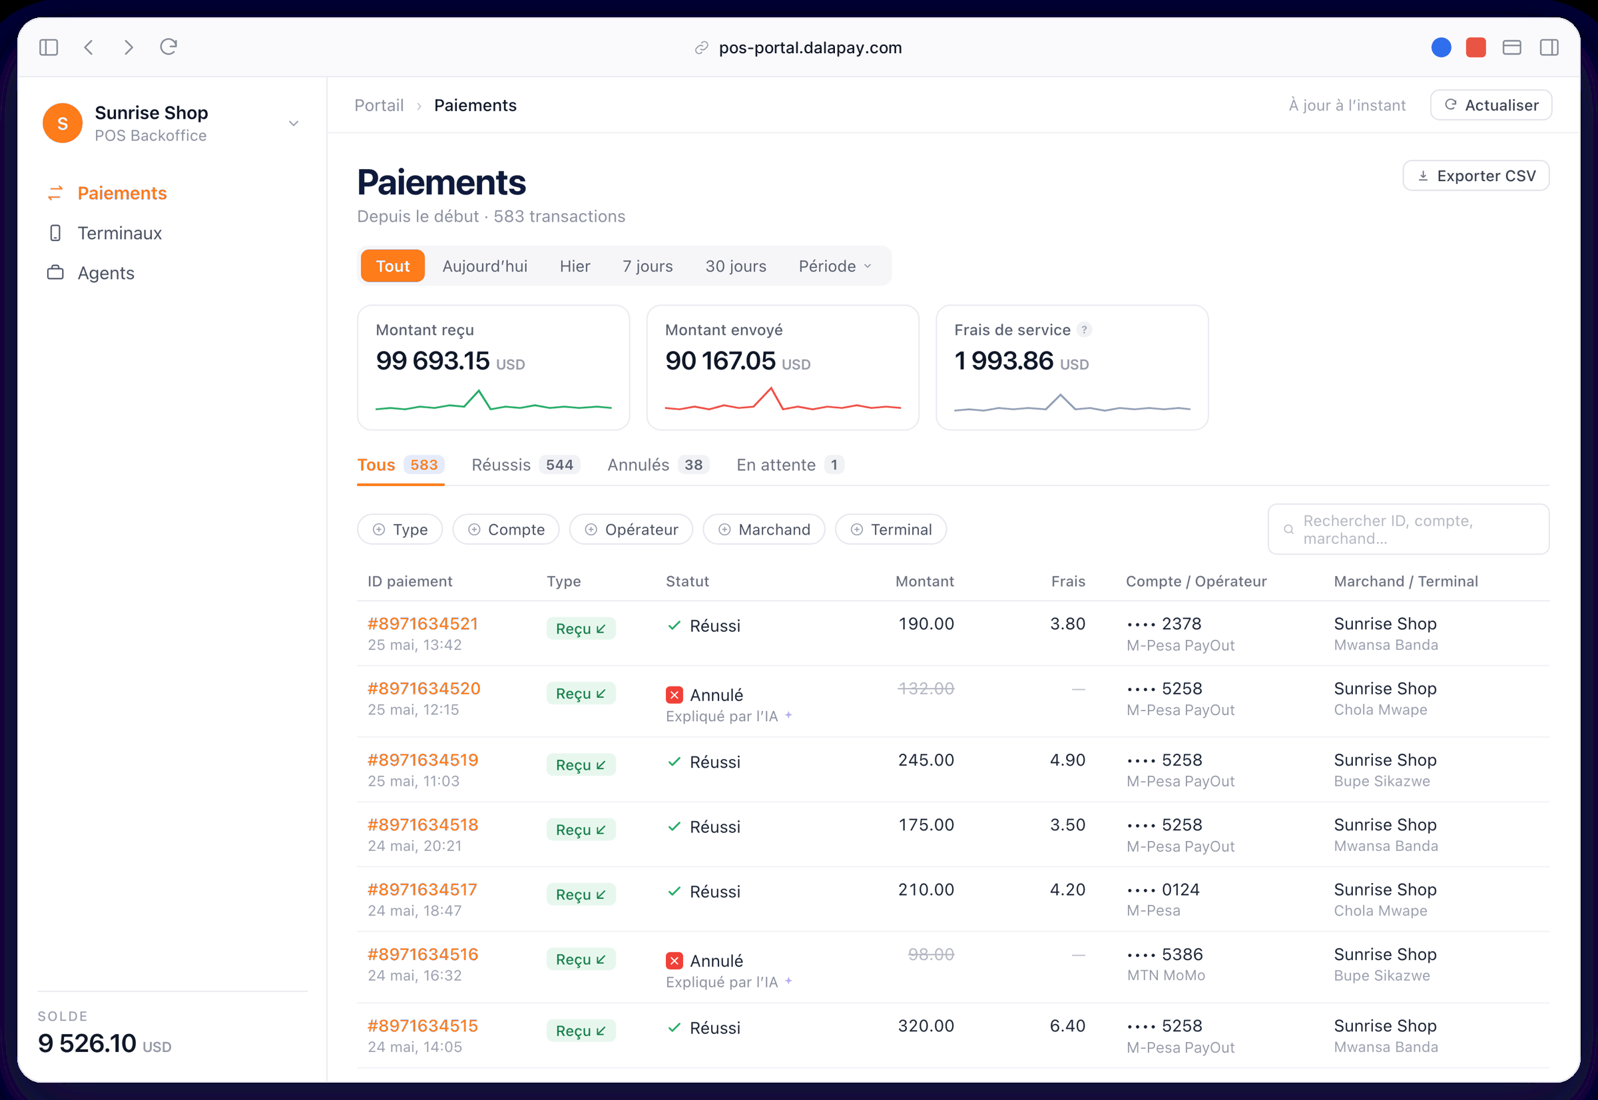
Task: Click Exporter CSV button
Action: tap(1477, 176)
